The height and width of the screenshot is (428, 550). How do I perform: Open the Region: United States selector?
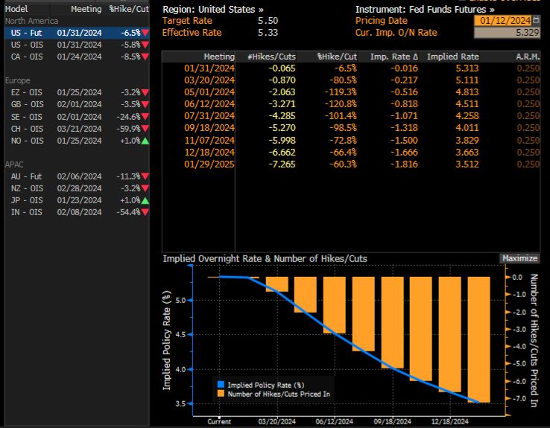212,9
